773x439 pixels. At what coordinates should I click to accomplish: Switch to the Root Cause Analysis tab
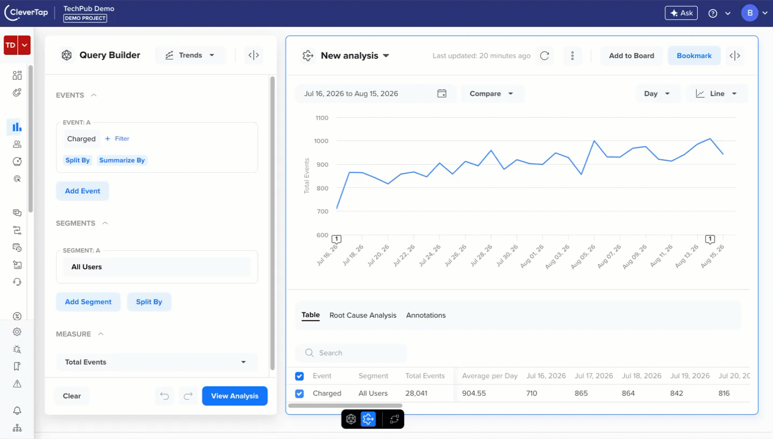[x=363, y=315]
